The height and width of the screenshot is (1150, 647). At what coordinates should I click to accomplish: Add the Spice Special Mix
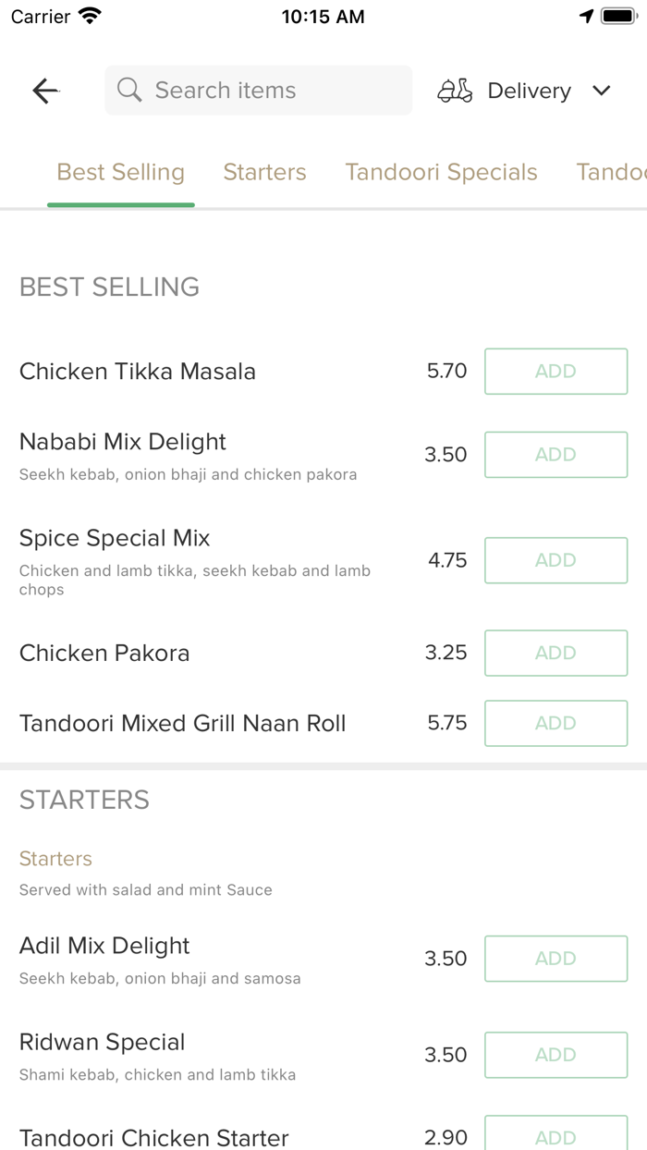[x=555, y=560]
